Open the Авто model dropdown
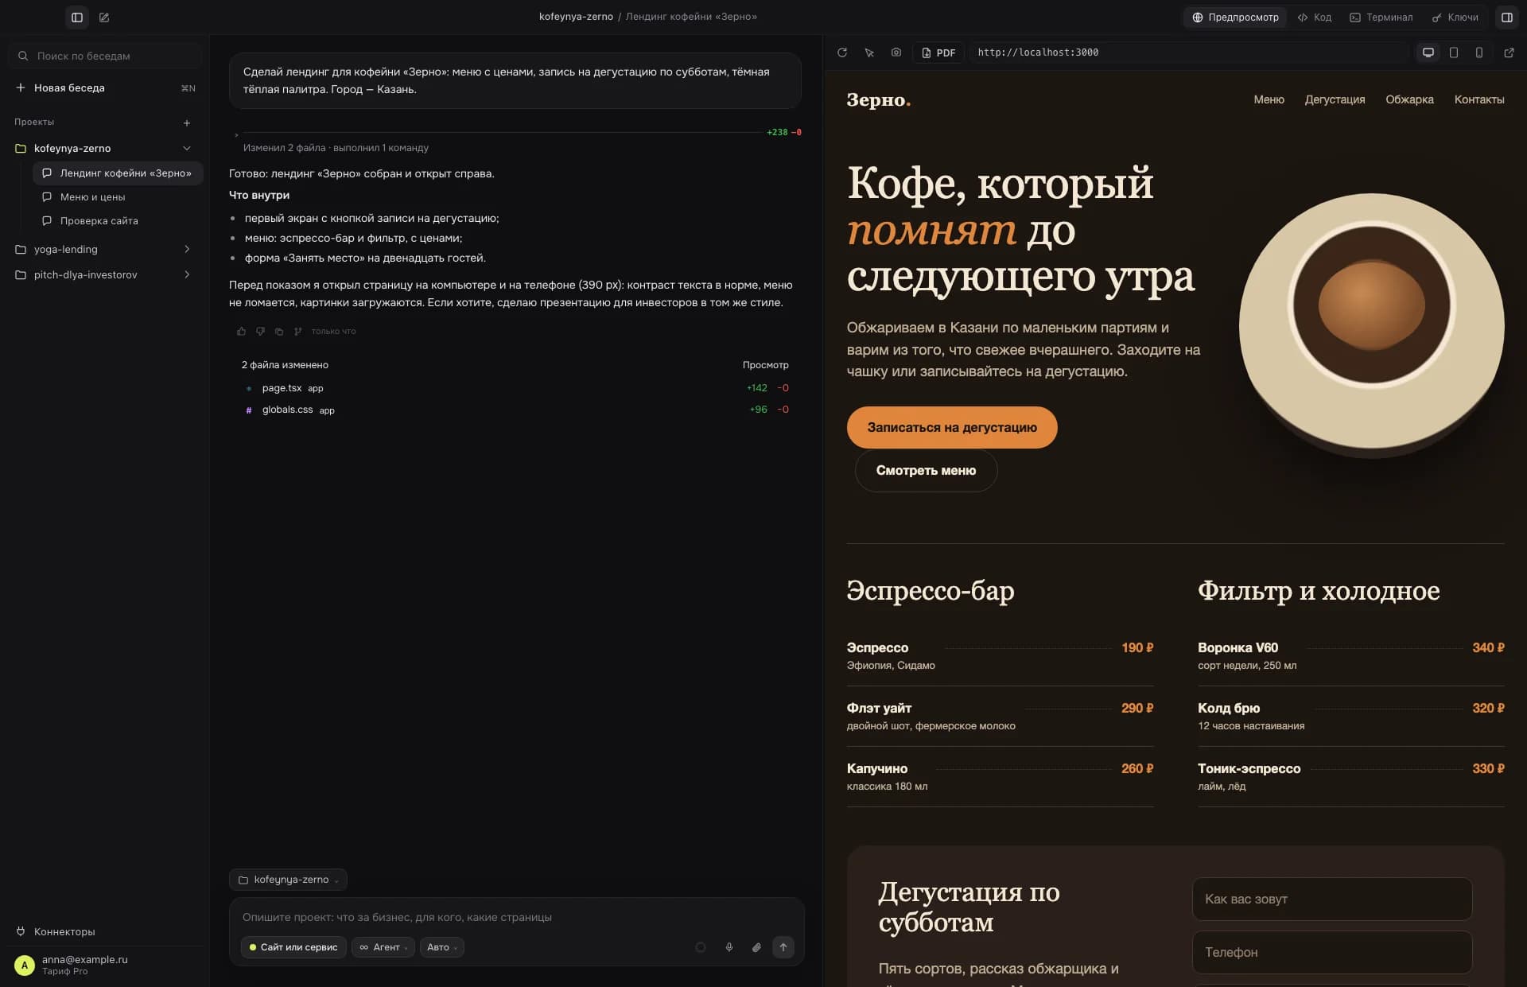The image size is (1527, 987). (x=442, y=947)
